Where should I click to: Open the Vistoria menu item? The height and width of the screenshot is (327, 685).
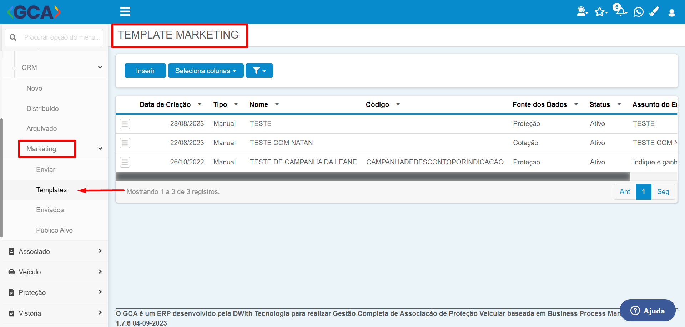tap(30, 313)
